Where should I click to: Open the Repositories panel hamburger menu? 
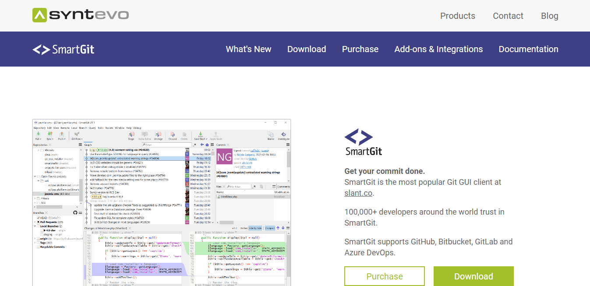(80, 145)
